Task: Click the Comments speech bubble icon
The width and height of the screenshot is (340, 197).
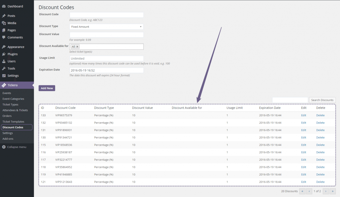Action: 4,37
